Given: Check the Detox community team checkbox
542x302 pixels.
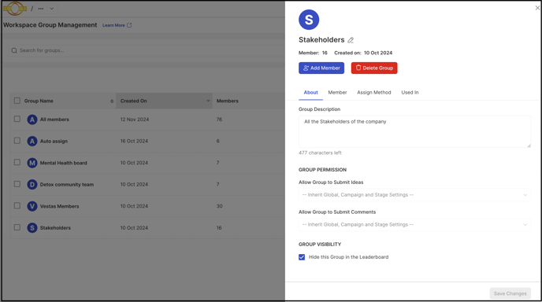Looking at the screenshot, I should (x=17, y=184).
